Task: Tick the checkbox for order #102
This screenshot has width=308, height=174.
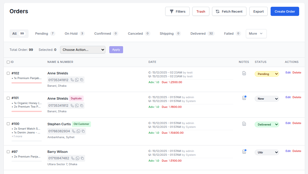Action: click(8, 73)
